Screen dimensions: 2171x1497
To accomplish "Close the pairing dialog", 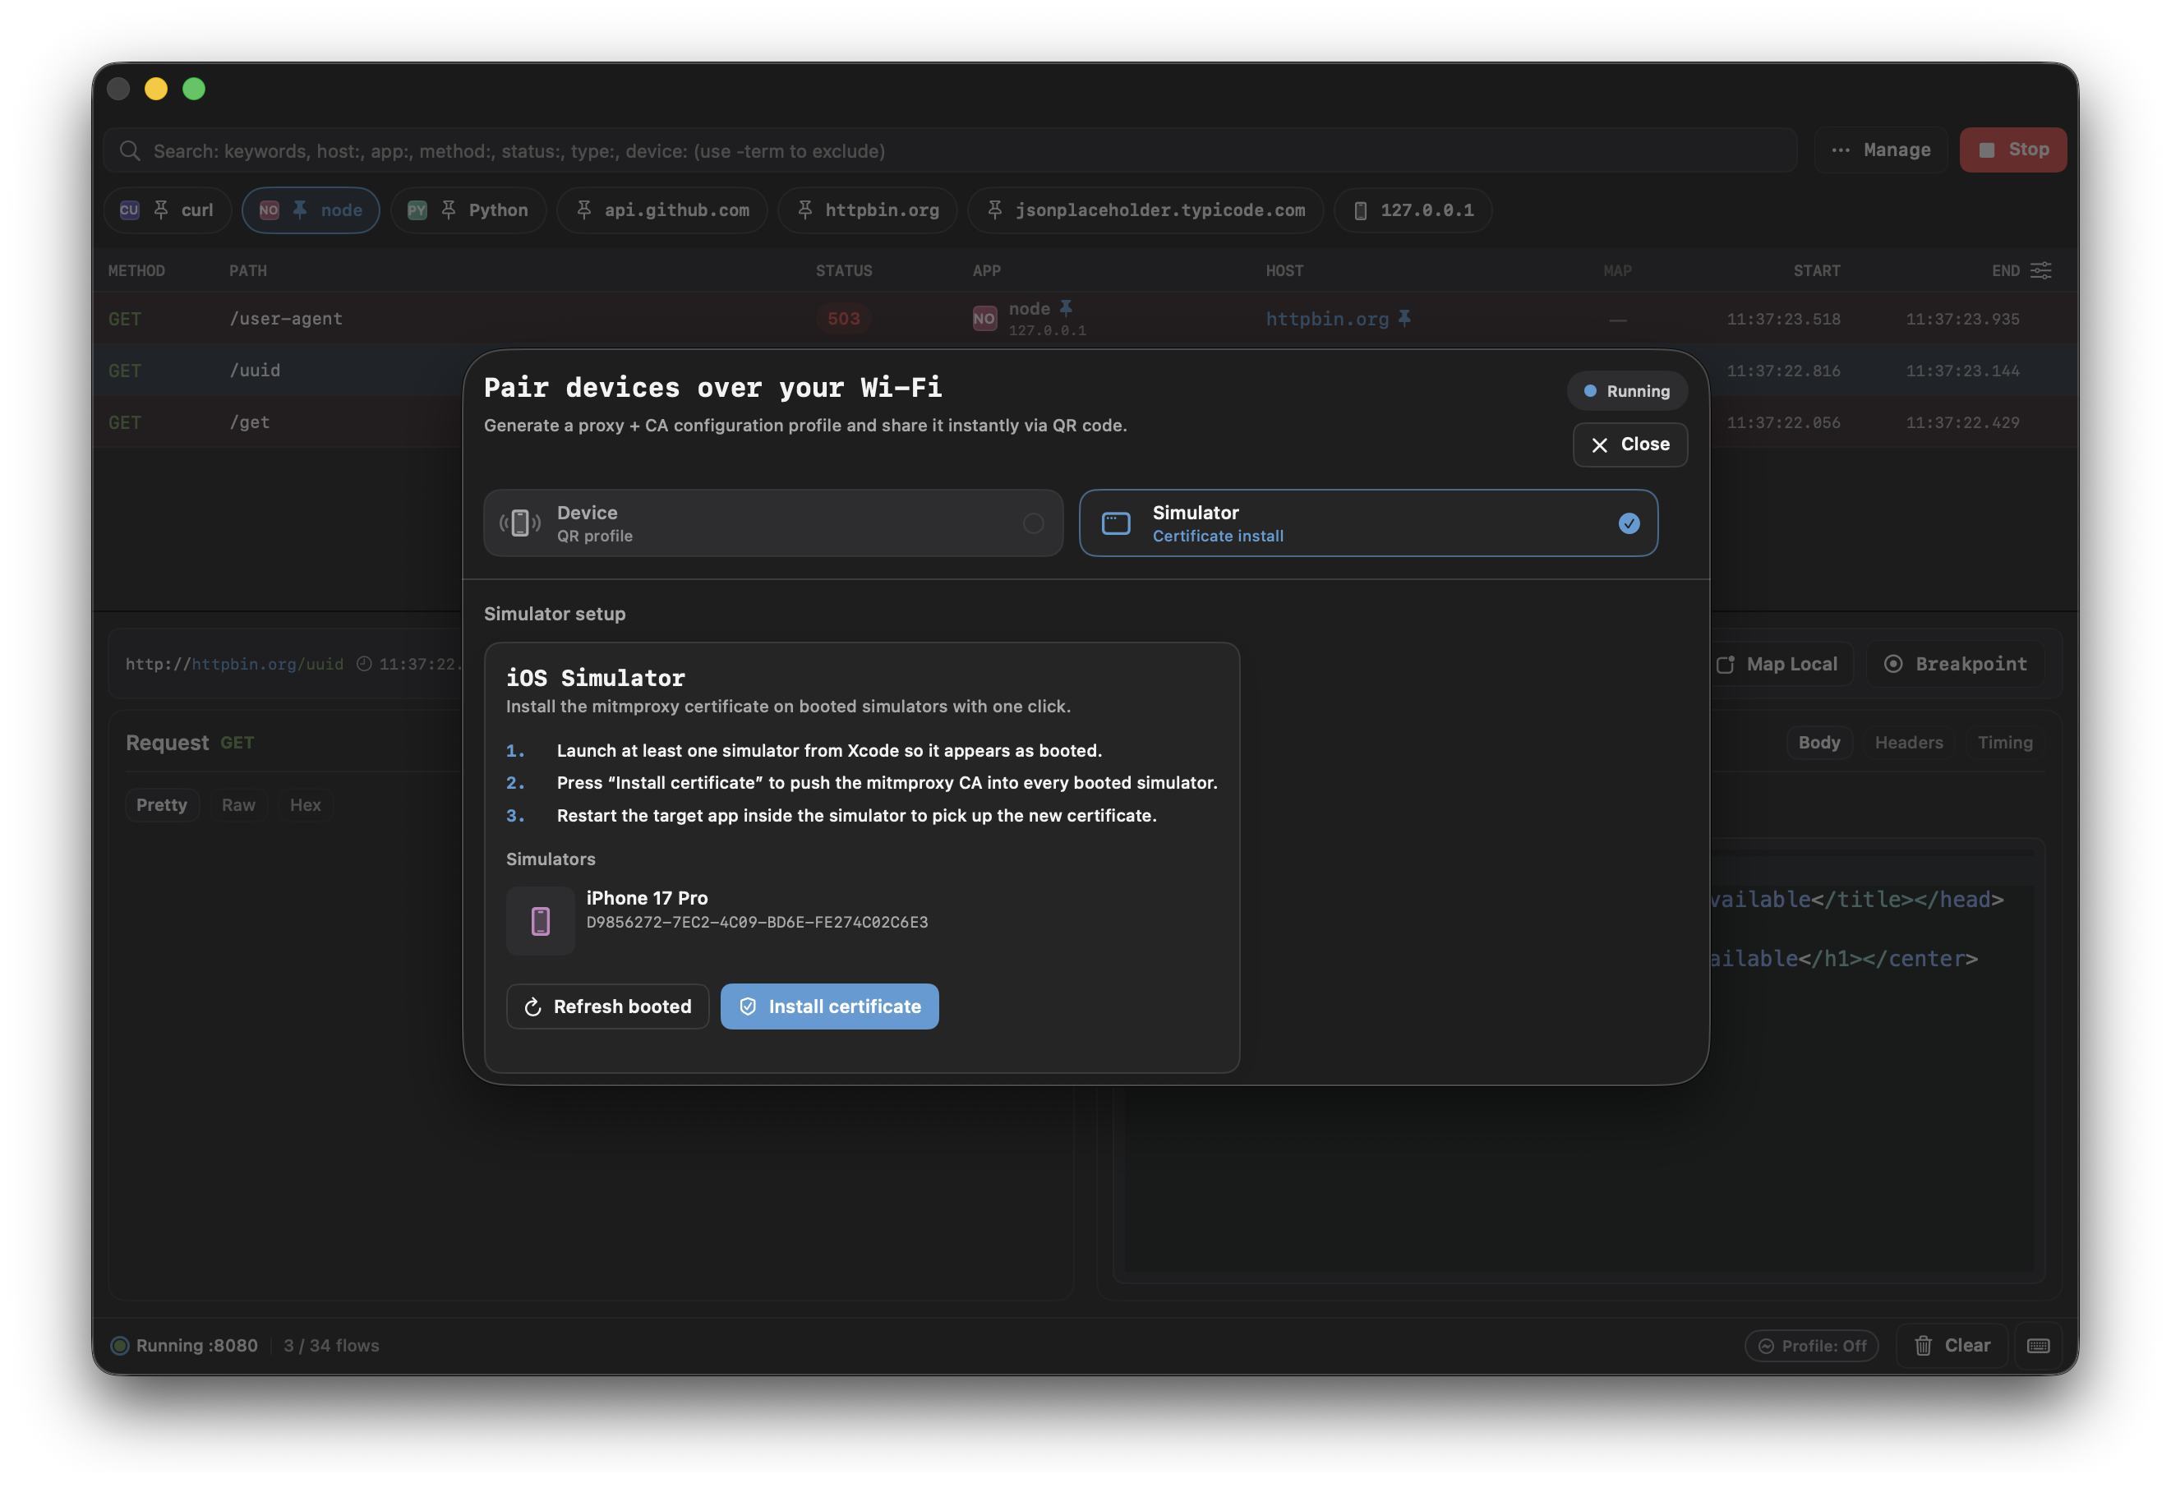I will pos(1629,444).
